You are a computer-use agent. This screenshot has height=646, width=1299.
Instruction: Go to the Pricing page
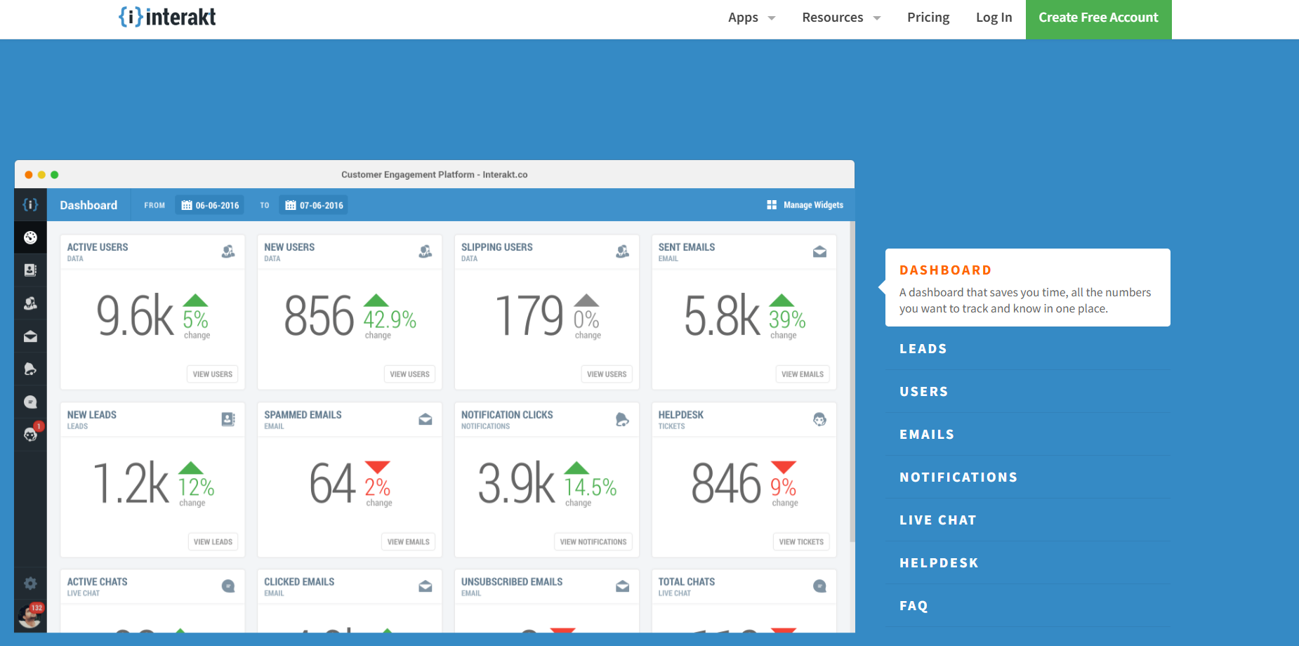[928, 18]
